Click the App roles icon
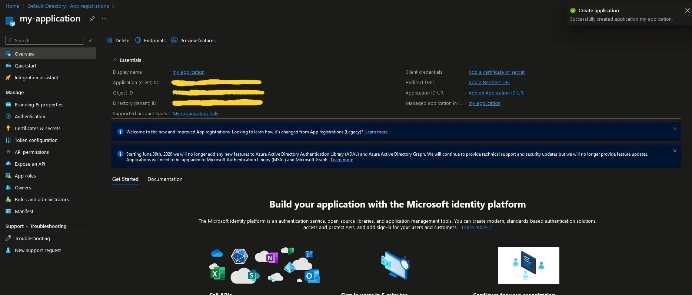 click(x=8, y=176)
